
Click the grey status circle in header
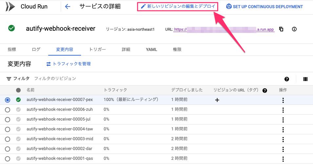[x=18, y=90]
